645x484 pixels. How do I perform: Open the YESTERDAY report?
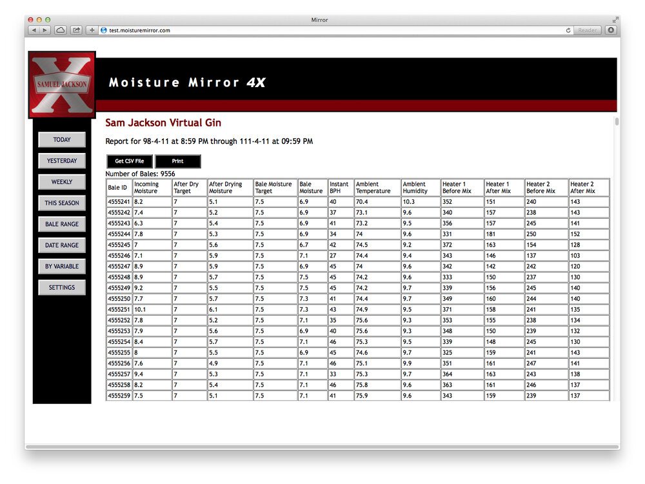pos(62,161)
